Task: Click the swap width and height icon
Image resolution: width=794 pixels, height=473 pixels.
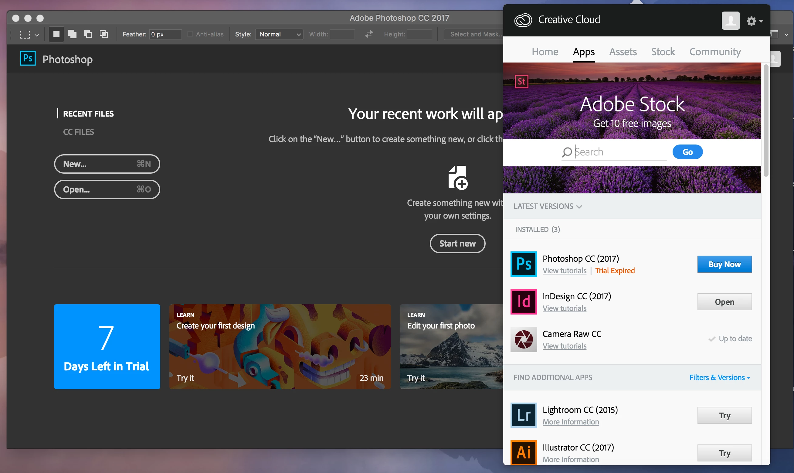Action: point(369,34)
